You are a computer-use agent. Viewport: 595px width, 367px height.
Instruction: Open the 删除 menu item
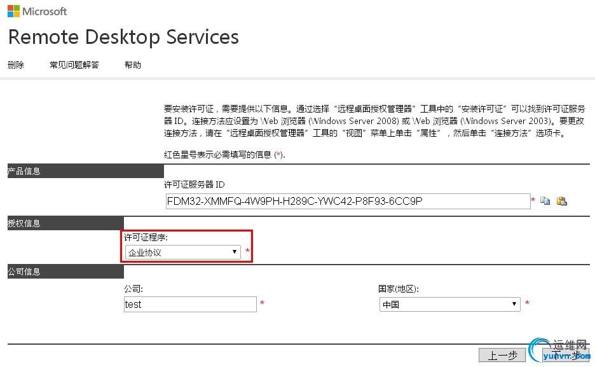tap(16, 65)
